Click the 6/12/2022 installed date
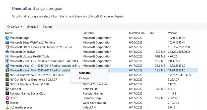207x110 pixels. click(x=136, y=61)
